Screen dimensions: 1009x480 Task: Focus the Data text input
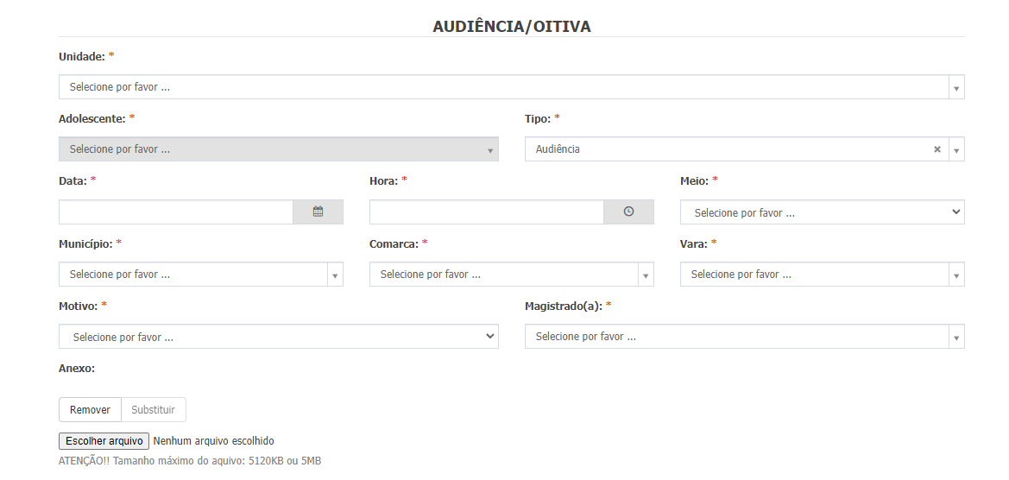pos(176,212)
